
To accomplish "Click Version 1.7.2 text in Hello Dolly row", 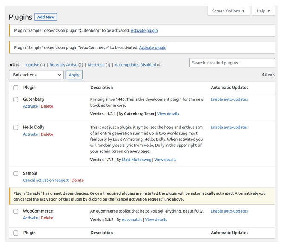I will coord(102,160).
